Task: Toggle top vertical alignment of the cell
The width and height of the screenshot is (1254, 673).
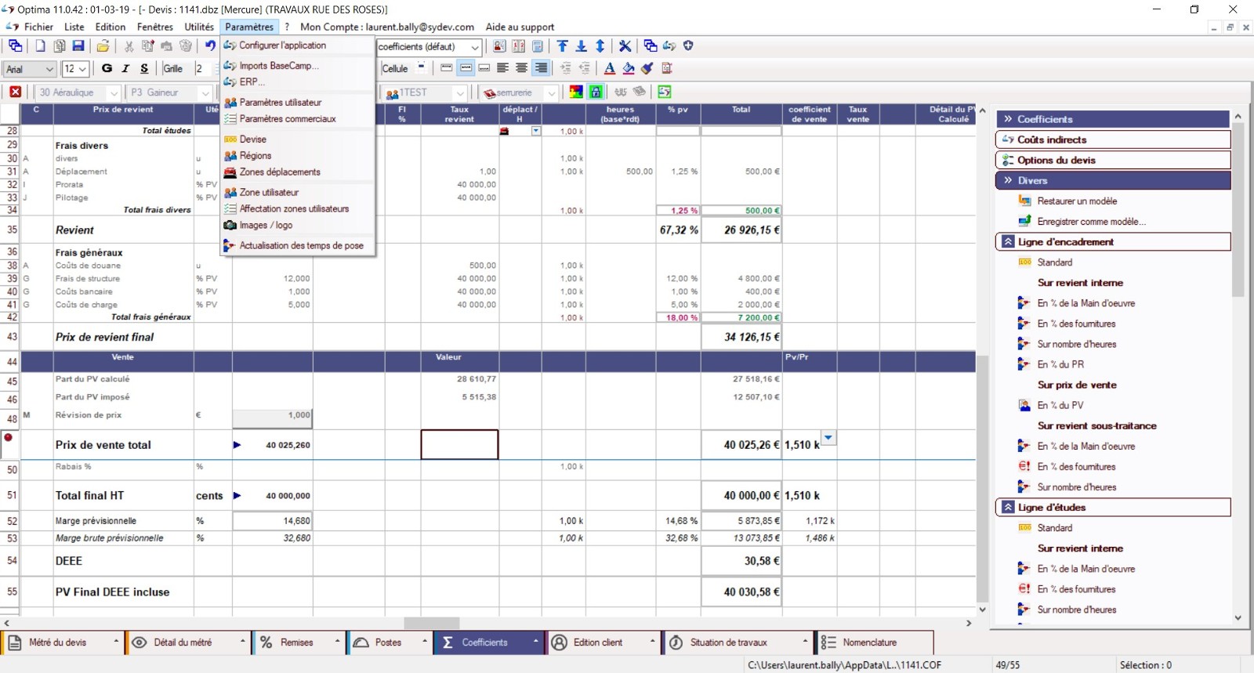Action: click(x=446, y=68)
